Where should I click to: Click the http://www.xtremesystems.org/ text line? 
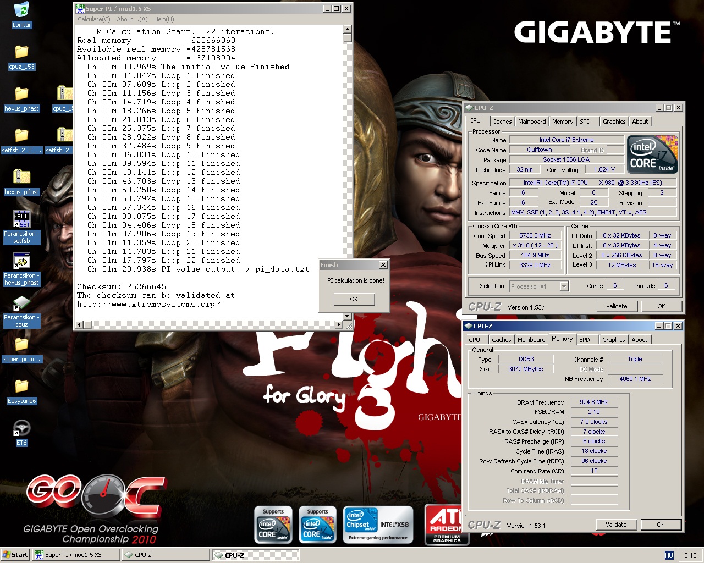click(x=149, y=304)
